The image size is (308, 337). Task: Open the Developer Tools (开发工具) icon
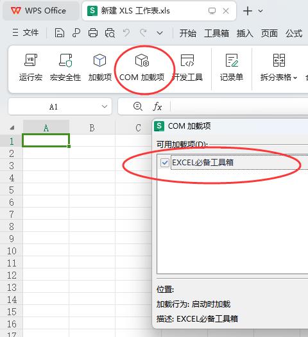187,67
